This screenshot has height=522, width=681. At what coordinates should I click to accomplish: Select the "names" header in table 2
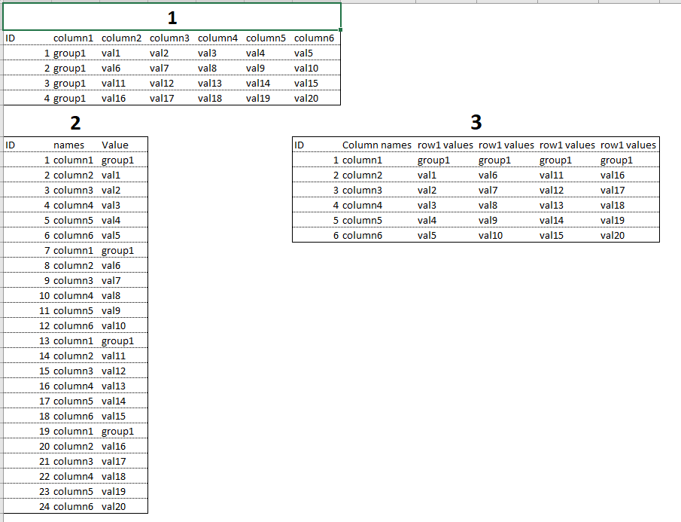(69, 145)
